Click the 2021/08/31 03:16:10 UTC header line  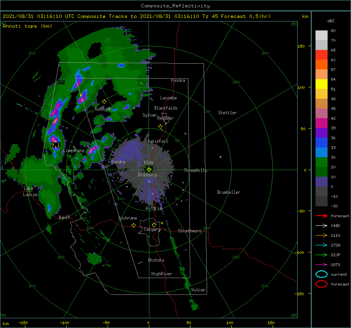[x=136, y=16]
